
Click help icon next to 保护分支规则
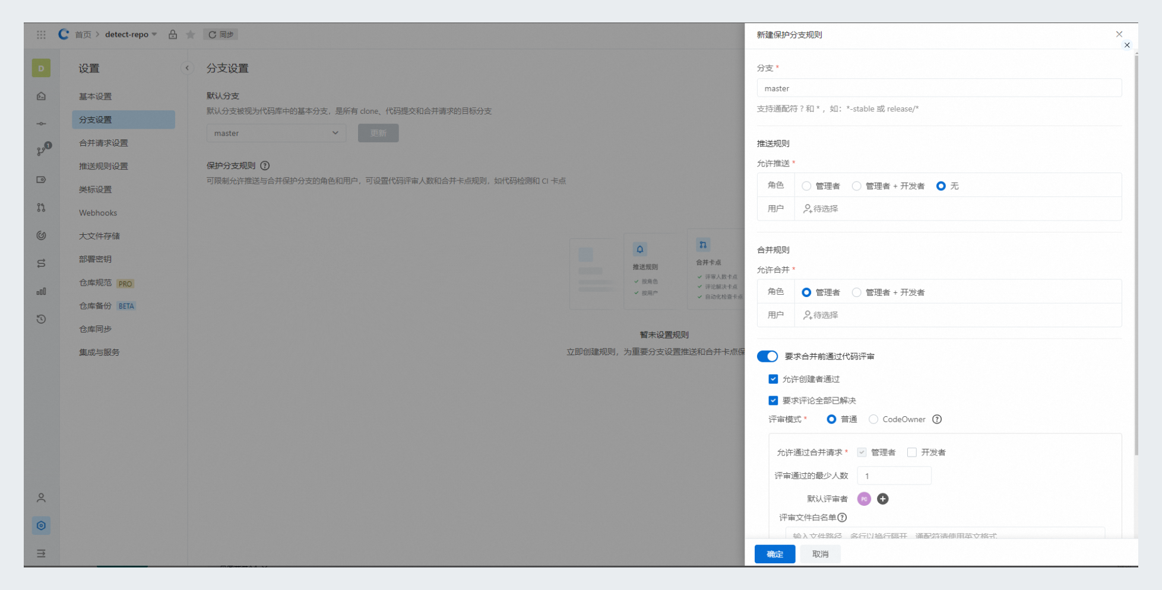pos(265,165)
